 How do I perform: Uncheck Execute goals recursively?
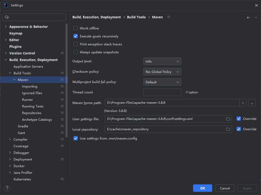point(76,36)
